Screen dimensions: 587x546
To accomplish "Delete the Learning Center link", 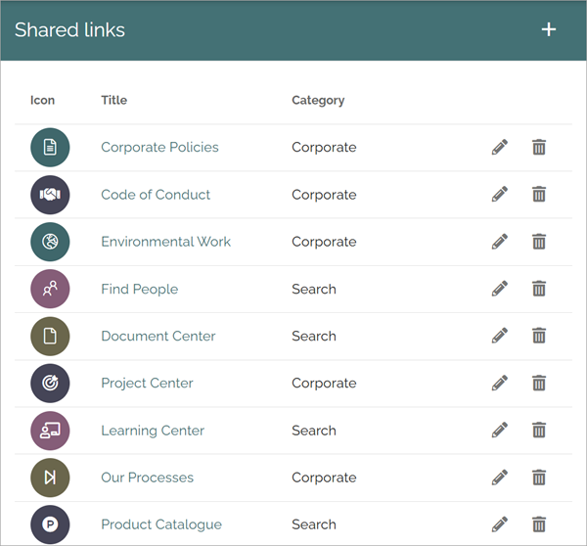I will [539, 431].
